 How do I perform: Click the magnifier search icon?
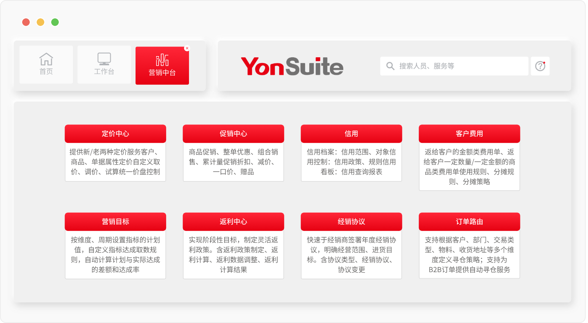pyautogui.click(x=390, y=66)
